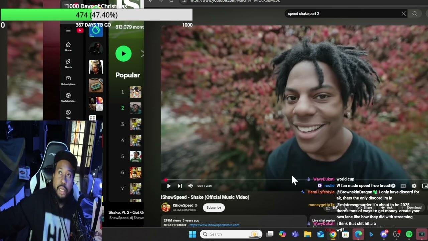Open Outlook from taskbar

[320, 234]
